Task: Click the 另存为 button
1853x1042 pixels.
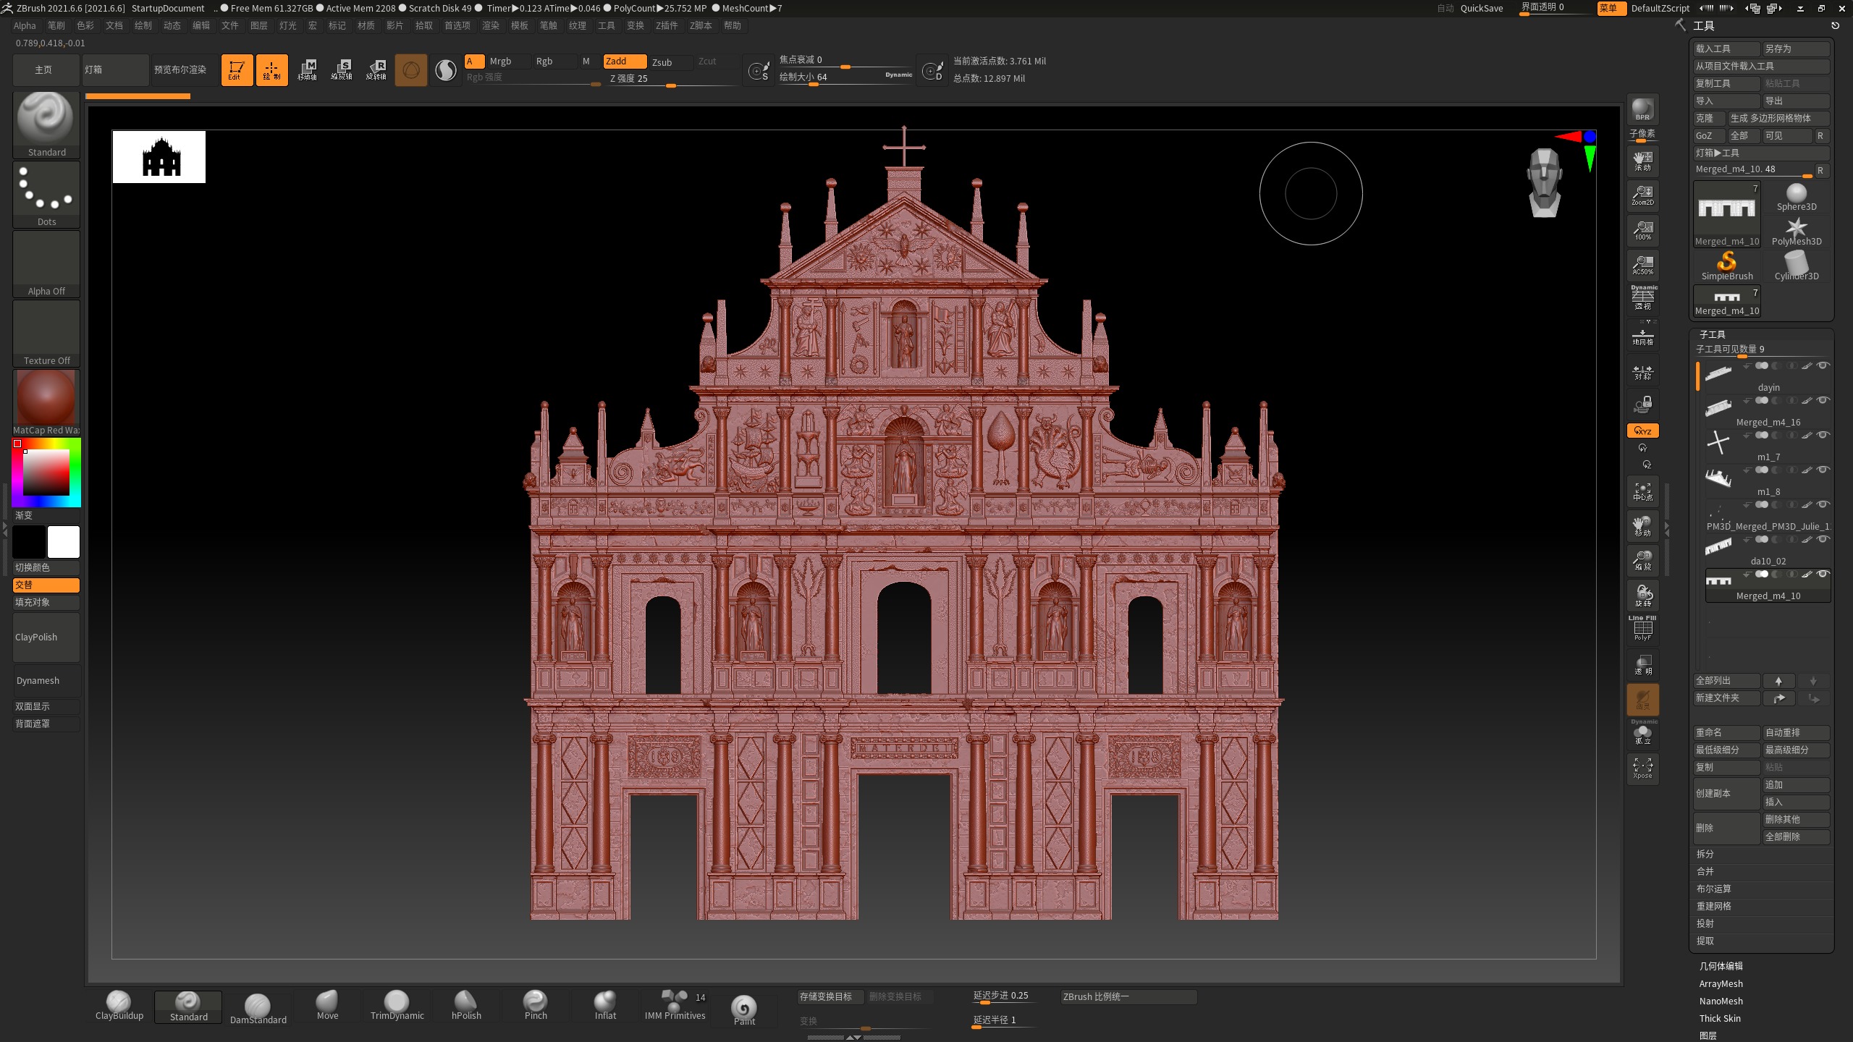Action: (x=1796, y=48)
